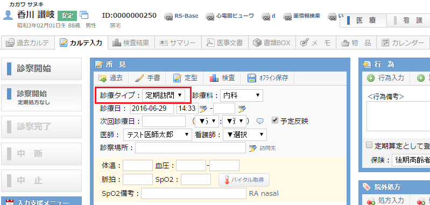430x205 pixels.
Task: Open the 医事文書 tab
Action: click(225, 43)
